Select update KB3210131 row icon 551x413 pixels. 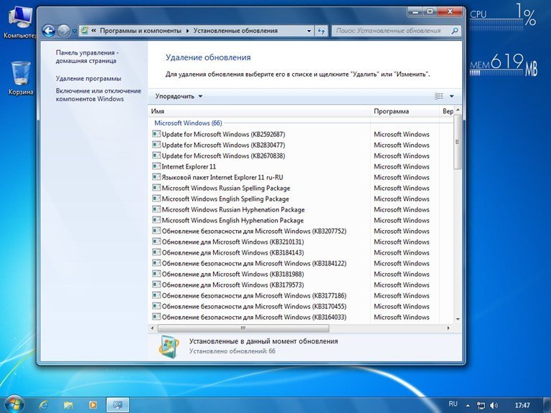click(x=156, y=242)
